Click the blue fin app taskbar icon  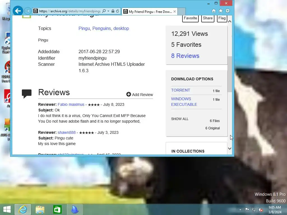pos(75,209)
